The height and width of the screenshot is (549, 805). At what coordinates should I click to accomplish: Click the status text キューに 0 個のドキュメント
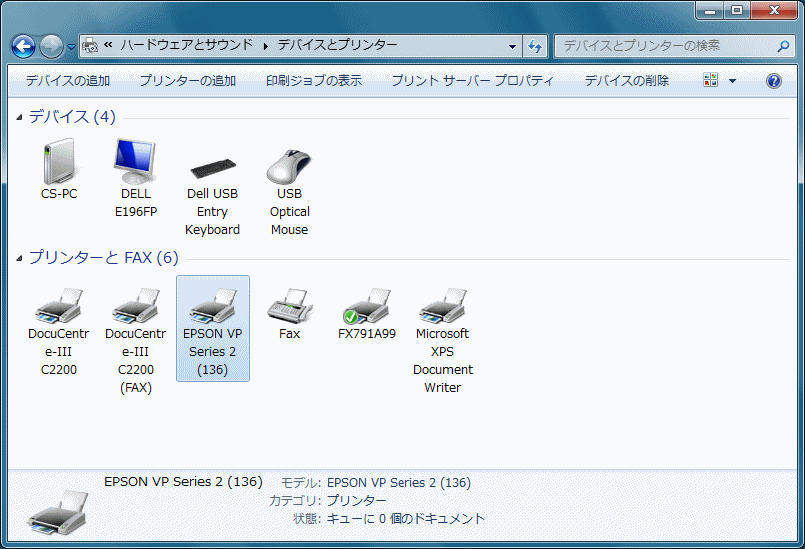click(405, 519)
